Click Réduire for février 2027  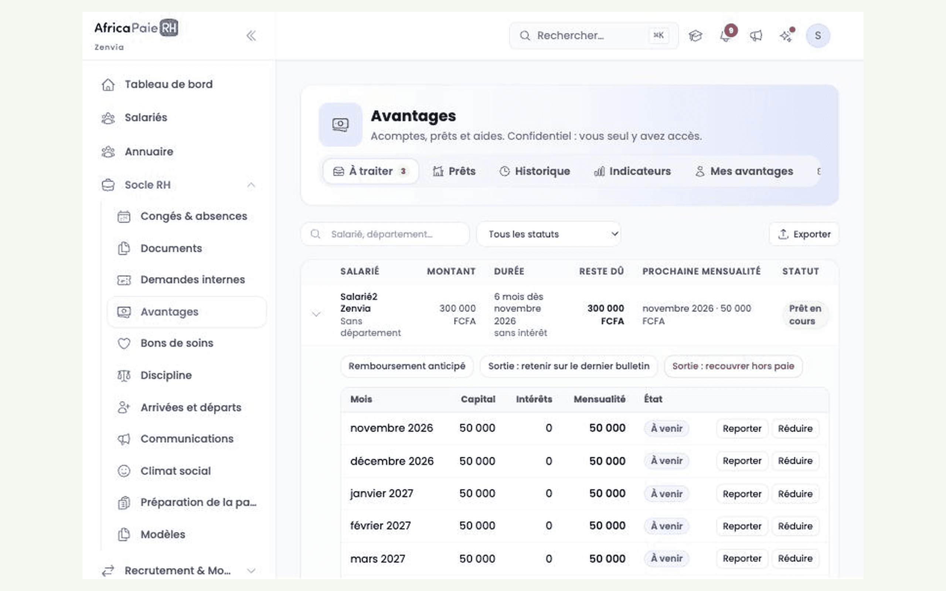click(795, 526)
